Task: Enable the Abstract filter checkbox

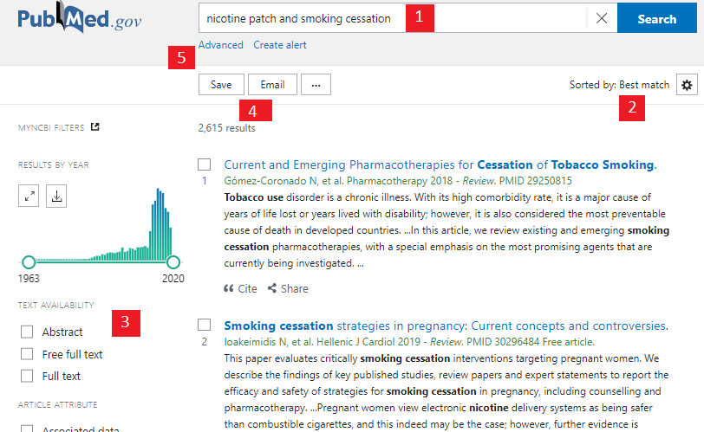Action: pyautogui.click(x=27, y=332)
